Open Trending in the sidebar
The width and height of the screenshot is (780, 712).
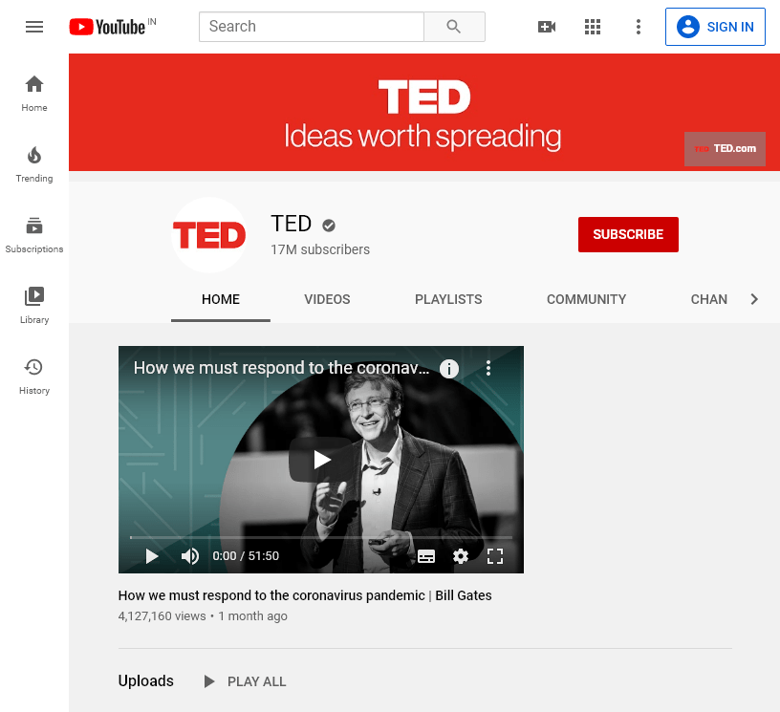(x=34, y=164)
